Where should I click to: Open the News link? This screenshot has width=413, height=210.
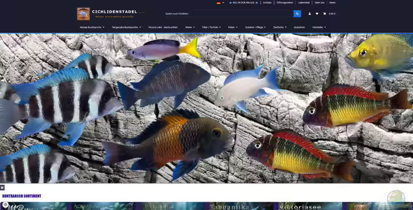pos(332,3)
